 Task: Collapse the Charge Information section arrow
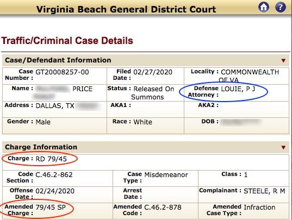[x=283, y=147]
